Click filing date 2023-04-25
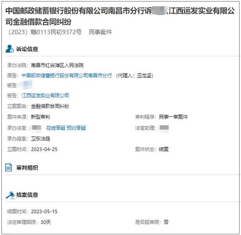241x235 pixels. click(44, 149)
